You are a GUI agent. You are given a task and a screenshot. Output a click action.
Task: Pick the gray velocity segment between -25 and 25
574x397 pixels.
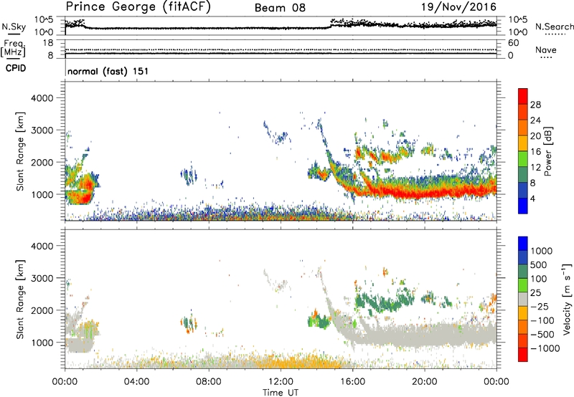(x=523, y=300)
